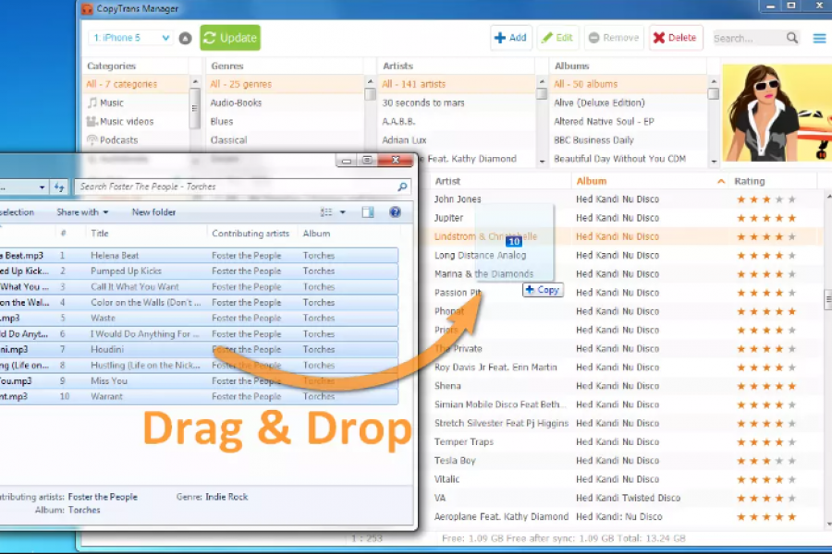Click the Explorer help question mark icon
This screenshot has height=554, width=832.
(x=395, y=212)
